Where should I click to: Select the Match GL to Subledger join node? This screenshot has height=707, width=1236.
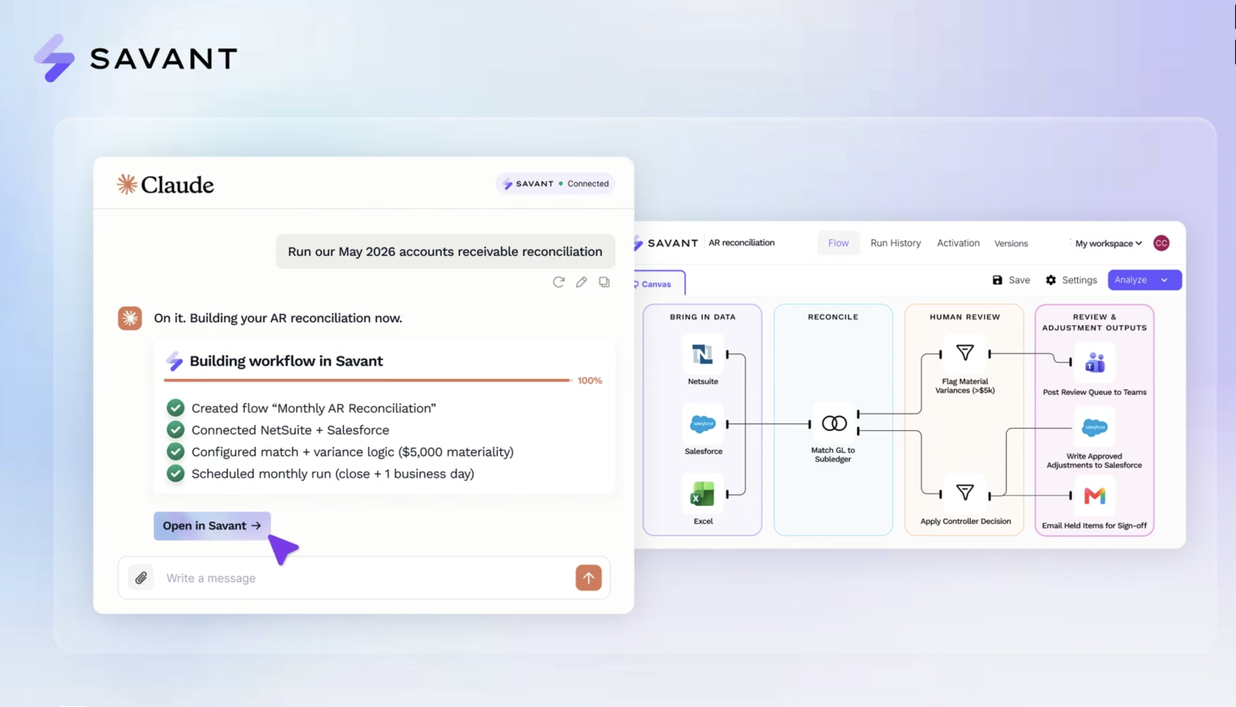pyautogui.click(x=834, y=423)
